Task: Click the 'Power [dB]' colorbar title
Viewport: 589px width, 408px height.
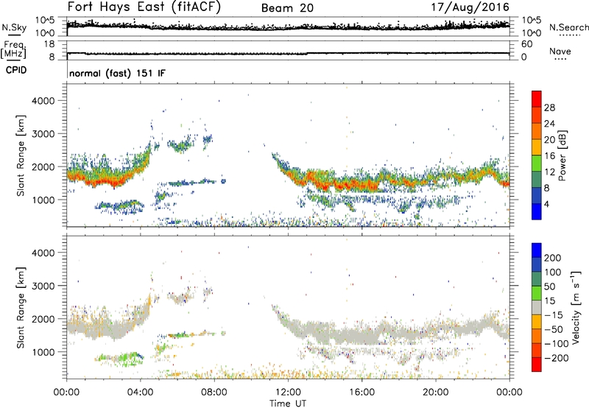Action: tap(562, 155)
